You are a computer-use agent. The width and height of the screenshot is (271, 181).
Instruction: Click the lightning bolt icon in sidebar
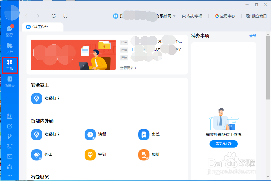coord(10,136)
